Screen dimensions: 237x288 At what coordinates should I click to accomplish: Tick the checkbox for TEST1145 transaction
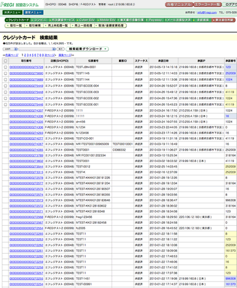pos(5,74)
